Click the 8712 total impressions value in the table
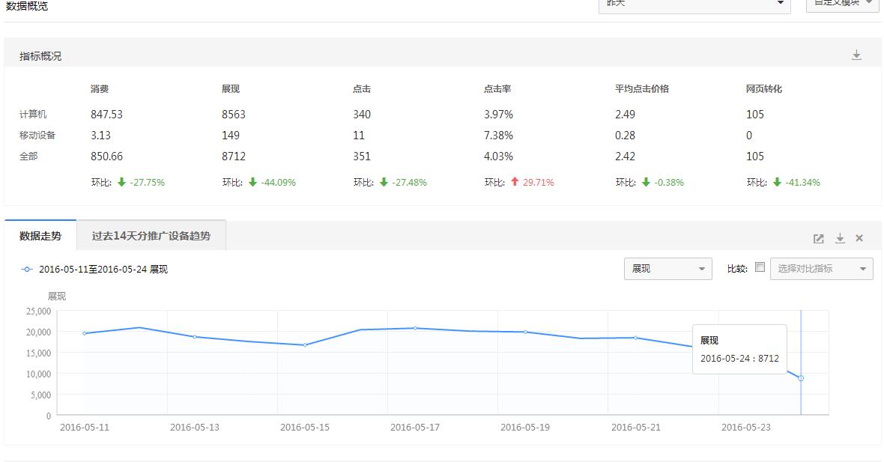Viewport: 884px width, 462px height. [234, 156]
